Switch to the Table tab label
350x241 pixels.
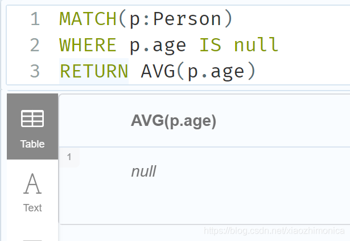[32, 144]
